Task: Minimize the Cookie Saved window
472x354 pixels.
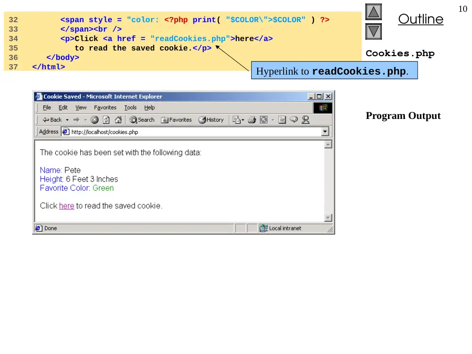Action: (312, 96)
